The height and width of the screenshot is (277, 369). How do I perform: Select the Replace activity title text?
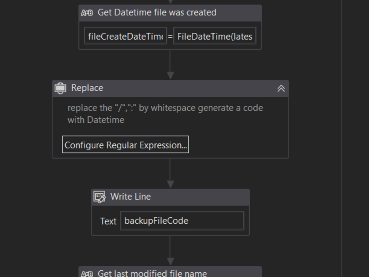[87, 88]
